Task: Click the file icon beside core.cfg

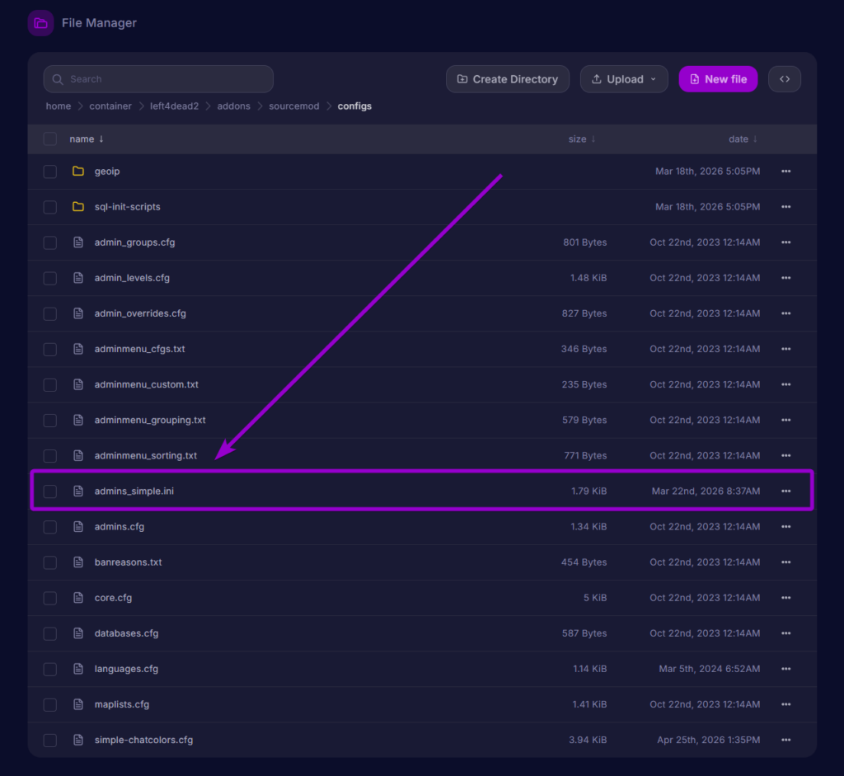Action: [x=78, y=597]
